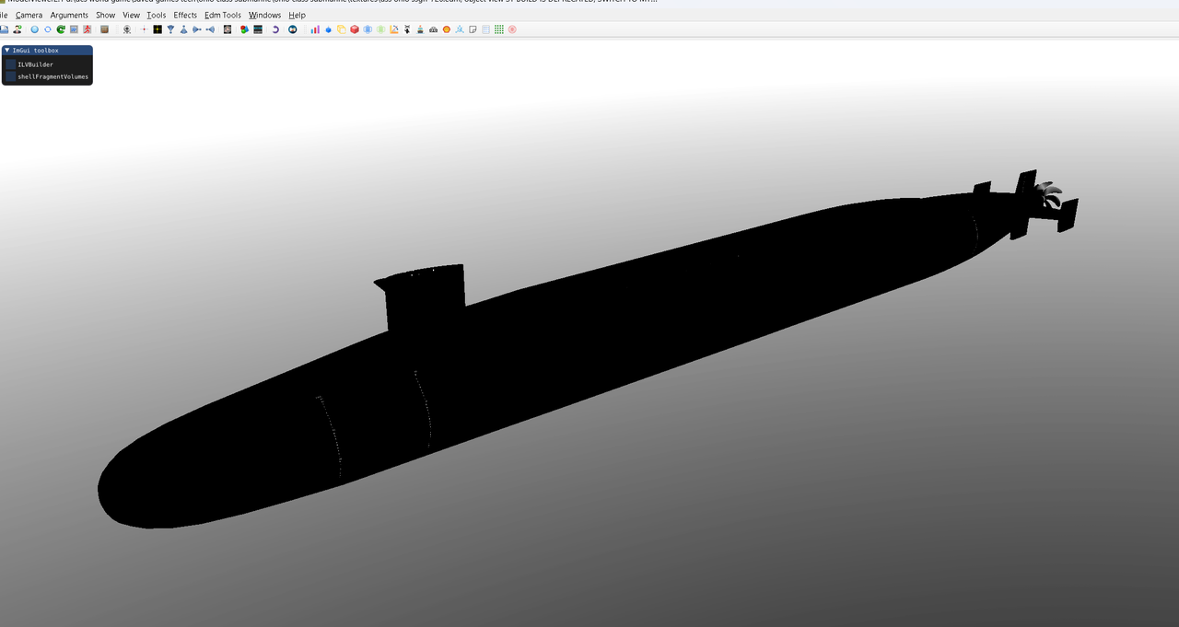Image resolution: width=1179 pixels, height=627 pixels.
Task: Open the Windows menu
Action: [x=265, y=15]
